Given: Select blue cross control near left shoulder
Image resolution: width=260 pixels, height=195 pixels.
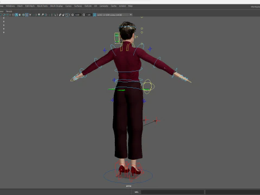Looking at the screenshot, I should [105, 50].
